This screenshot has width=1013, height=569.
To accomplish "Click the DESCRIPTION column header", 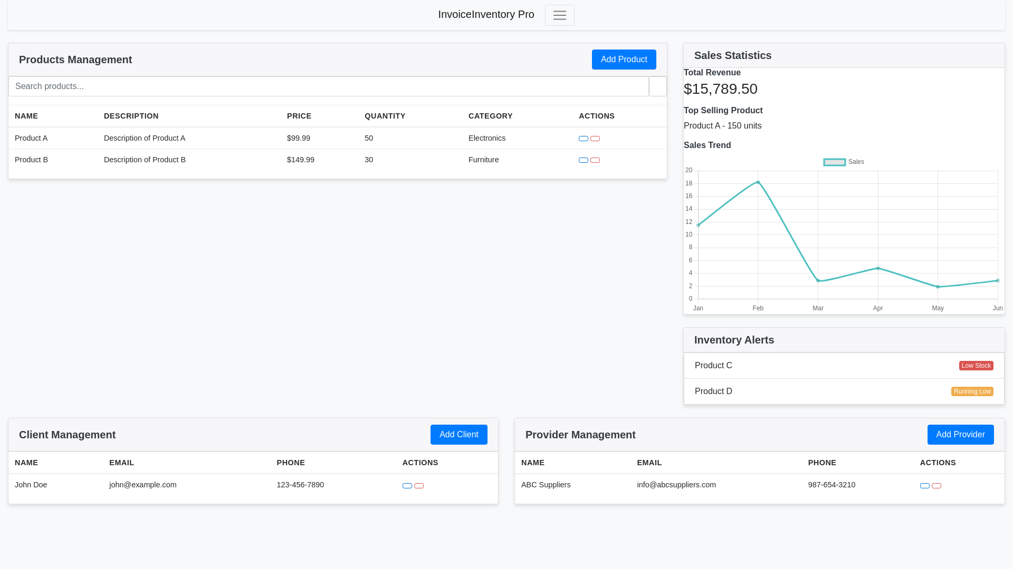I will pyautogui.click(x=131, y=116).
